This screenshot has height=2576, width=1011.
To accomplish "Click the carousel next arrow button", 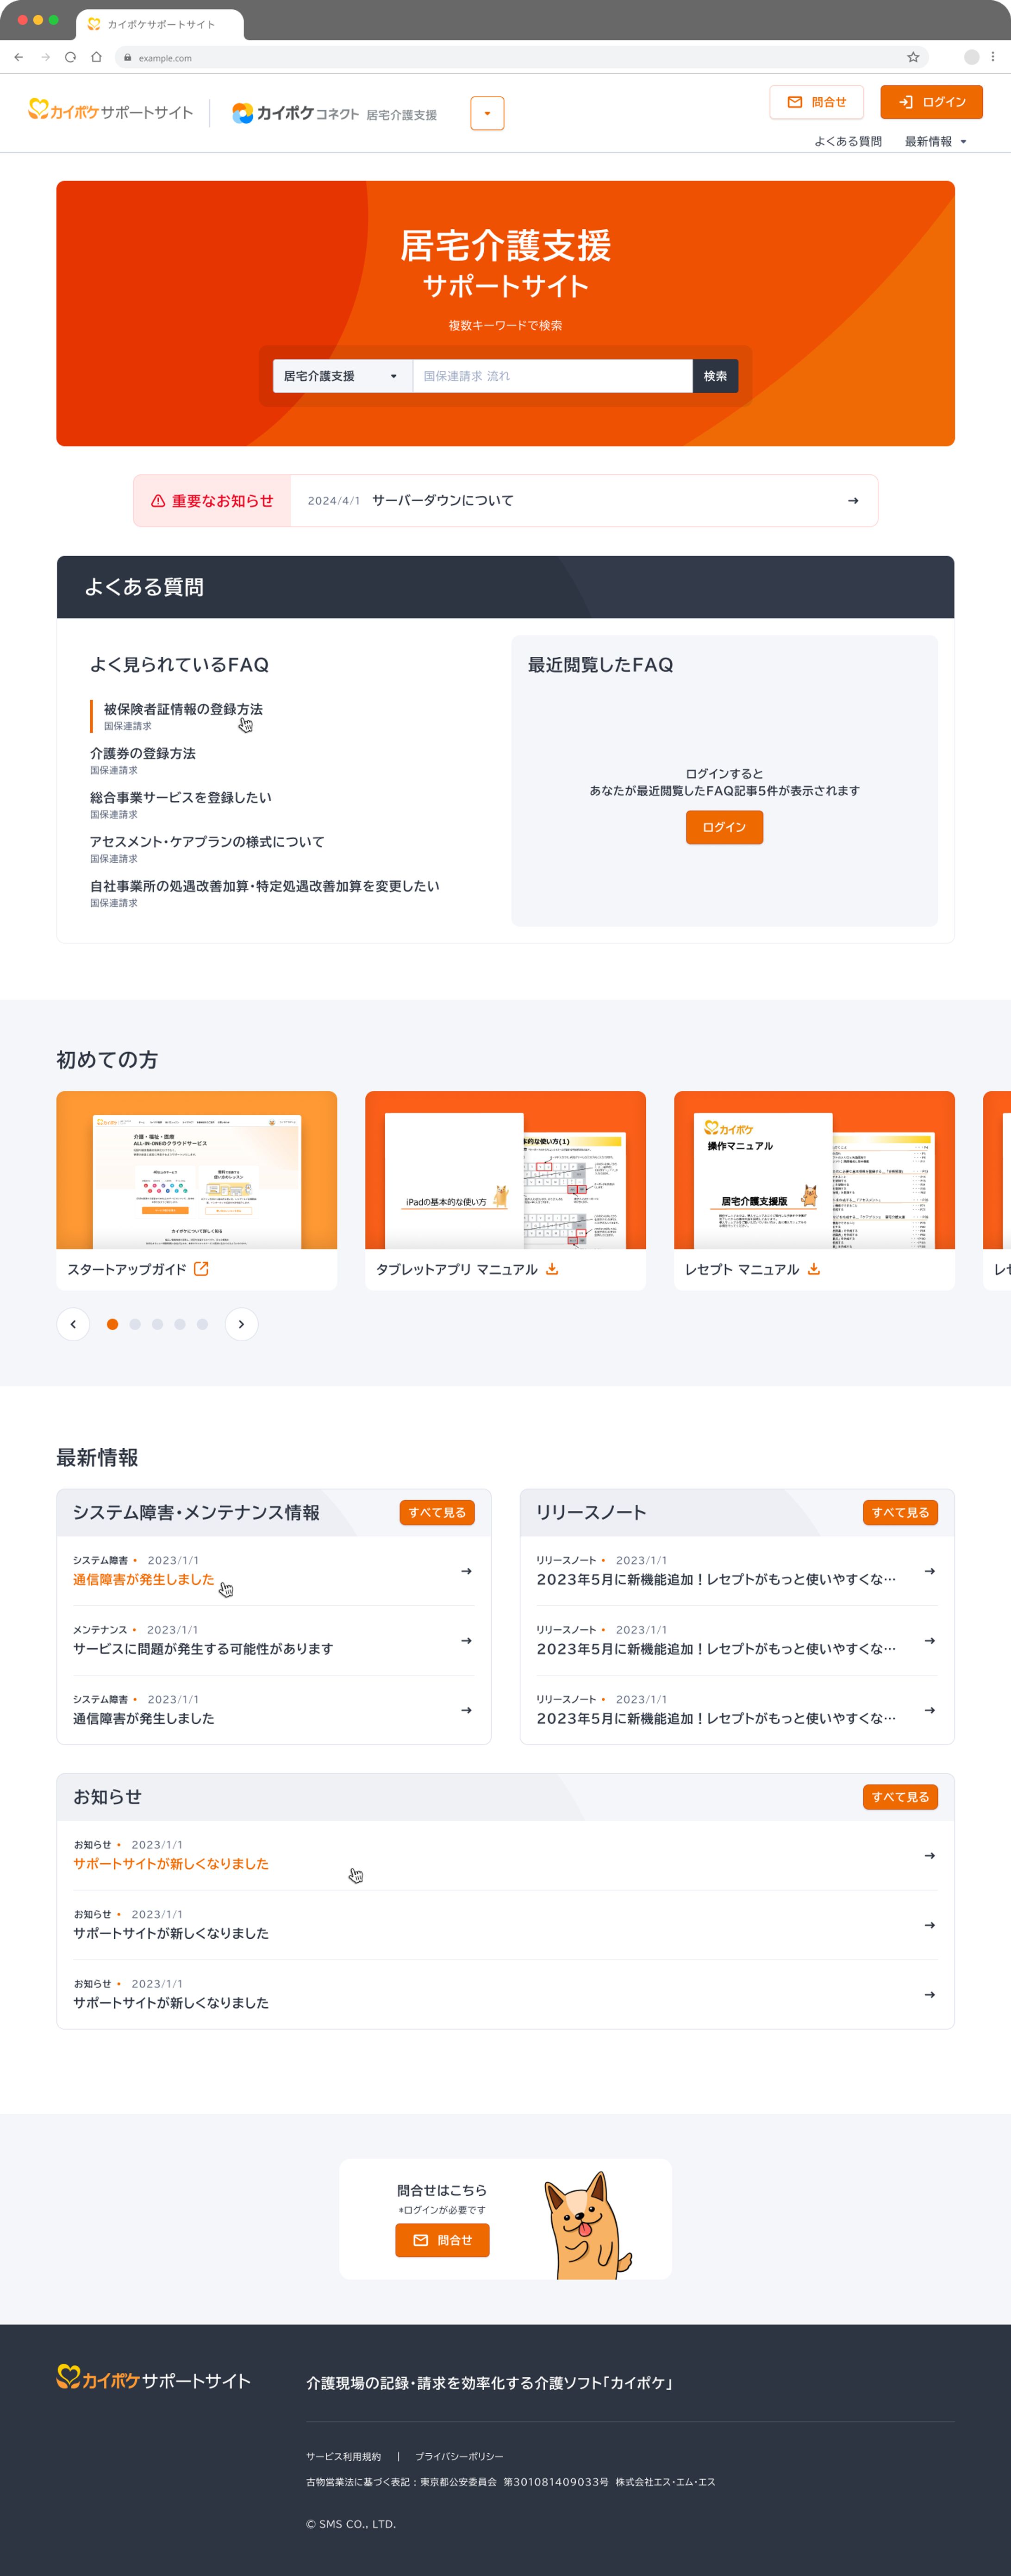I will pos(242,1324).
